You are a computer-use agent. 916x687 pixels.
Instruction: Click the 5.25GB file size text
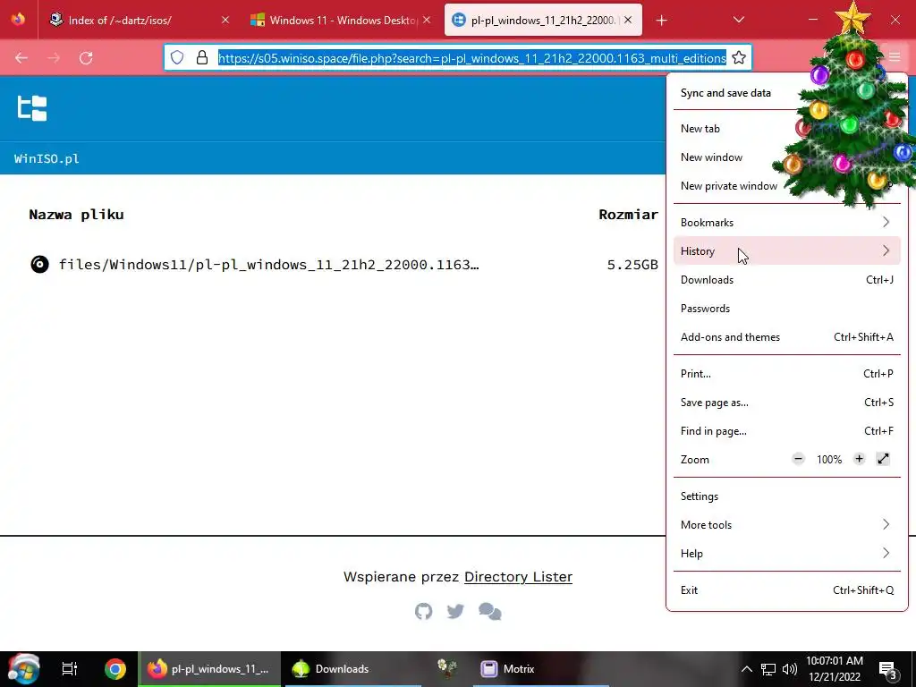click(632, 265)
